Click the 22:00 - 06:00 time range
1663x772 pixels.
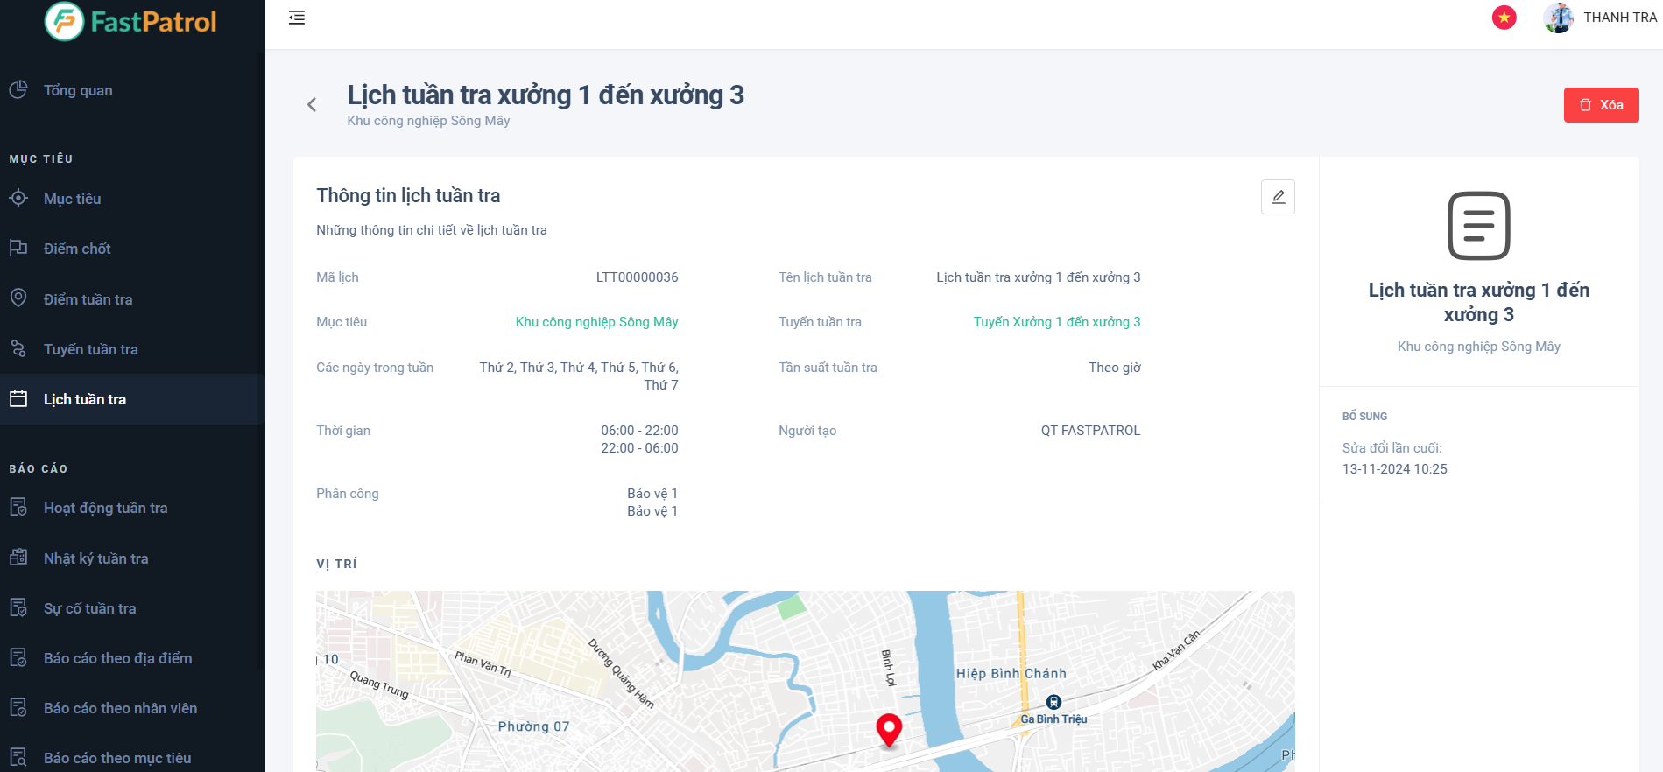[639, 448]
